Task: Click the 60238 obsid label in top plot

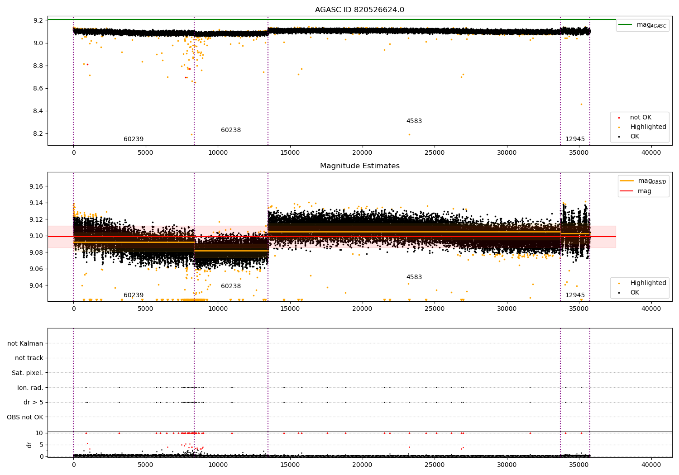Action: click(x=231, y=130)
